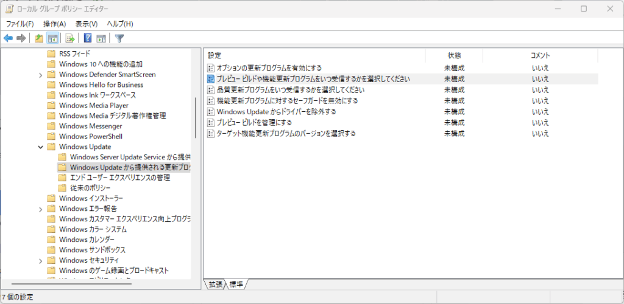
Task: Click the folder icon beside 従来のポリシー
Action: pos(62,188)
